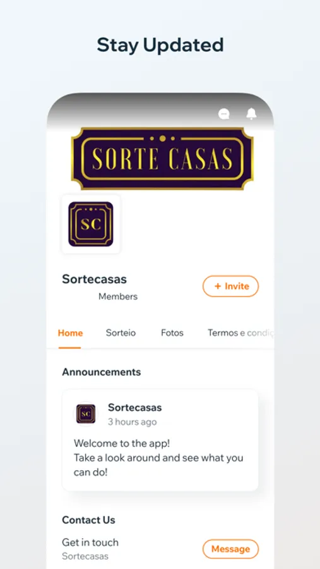Tap the Sortecasas site title
Image resolution: width=320 pixels, height=569 pixels.
tap(94, 279)
